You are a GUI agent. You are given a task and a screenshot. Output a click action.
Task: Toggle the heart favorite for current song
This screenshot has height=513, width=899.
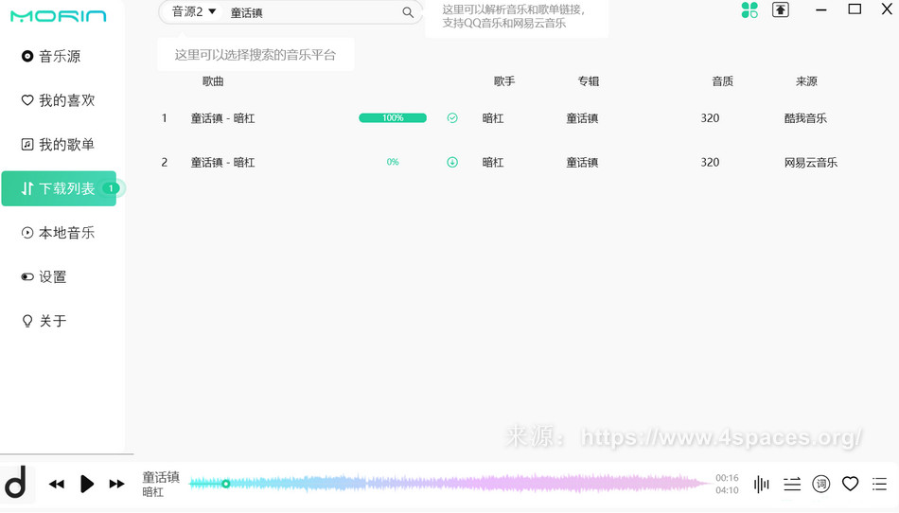point(850,485)
